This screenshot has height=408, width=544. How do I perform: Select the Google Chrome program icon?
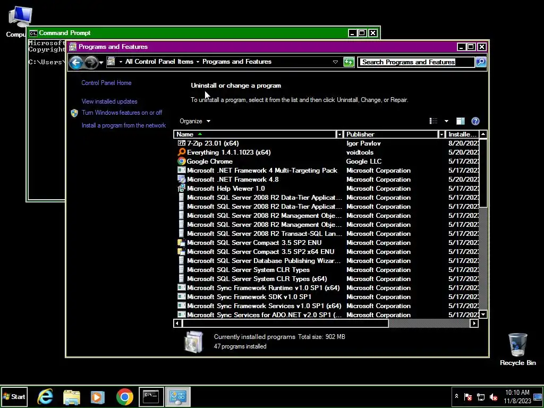pyautogui.click(x=182, y=161)
